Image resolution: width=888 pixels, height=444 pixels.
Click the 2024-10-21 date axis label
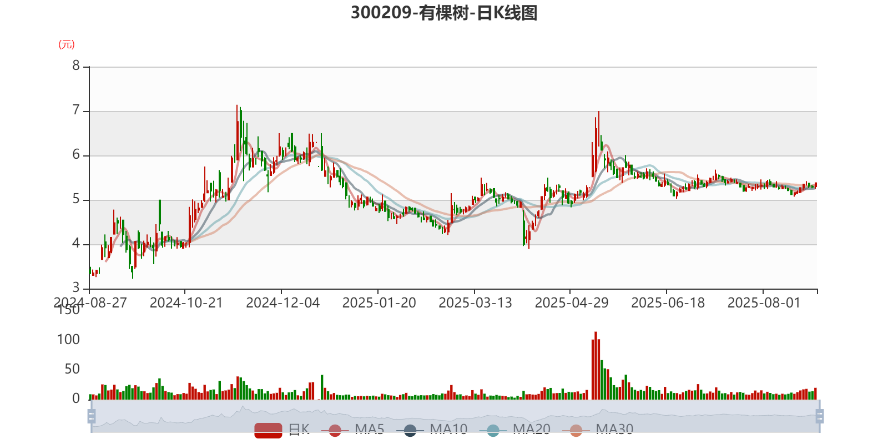click(186, 303)
